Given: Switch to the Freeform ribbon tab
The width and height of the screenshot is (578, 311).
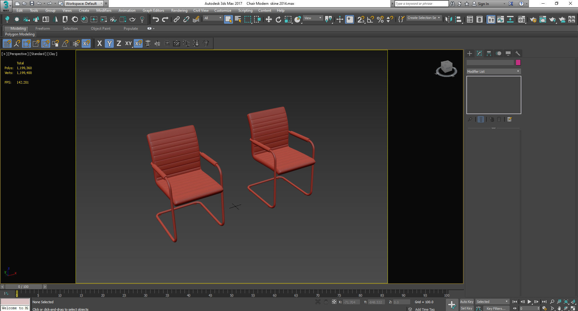Looking at the screenshot, I should coord(43,29).
